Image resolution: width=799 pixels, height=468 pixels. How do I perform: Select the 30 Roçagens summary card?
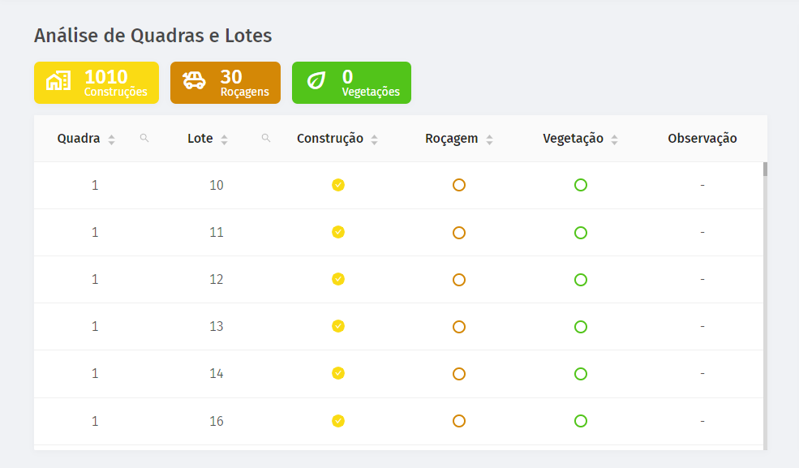pyautogui.click(x=226, y=83)
